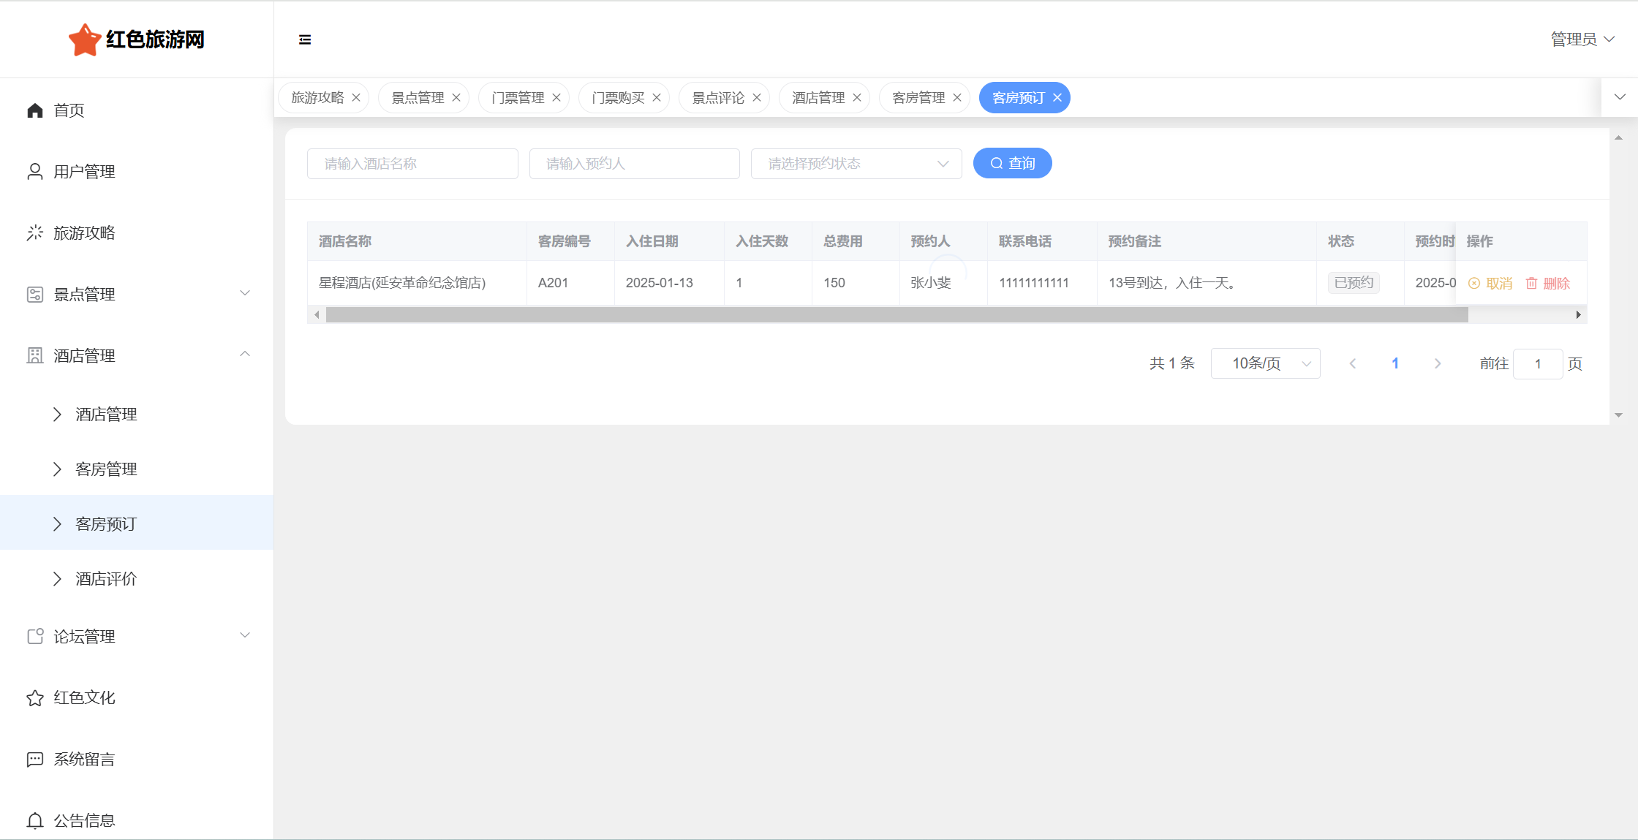Close the active 客房预订 tab
The width and height of the screenshot is (1638, 840).
(1057, 98)
